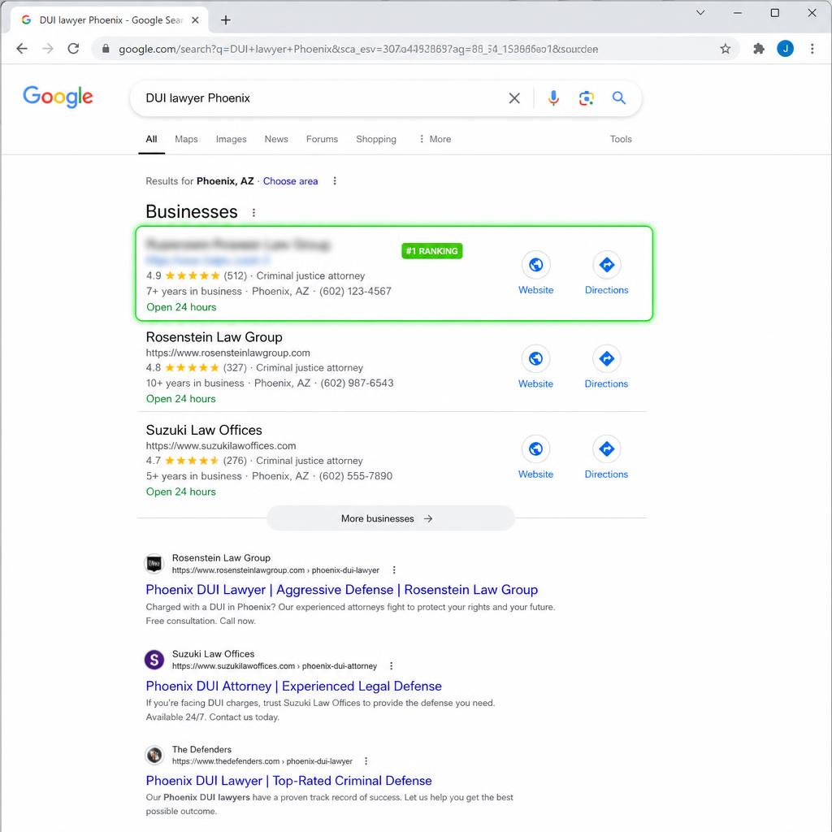The width and height of the screenshot is (832, 832).
Task: Select the All tab
Action: (x=151, y=139)
